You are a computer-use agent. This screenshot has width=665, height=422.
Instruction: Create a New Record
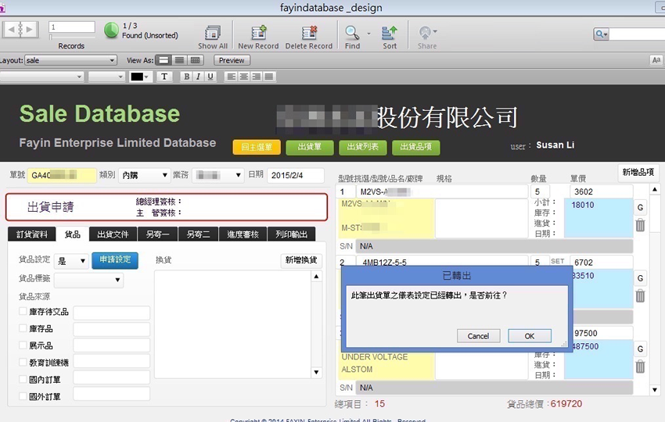pyautogui.click(x=258, y=33)
